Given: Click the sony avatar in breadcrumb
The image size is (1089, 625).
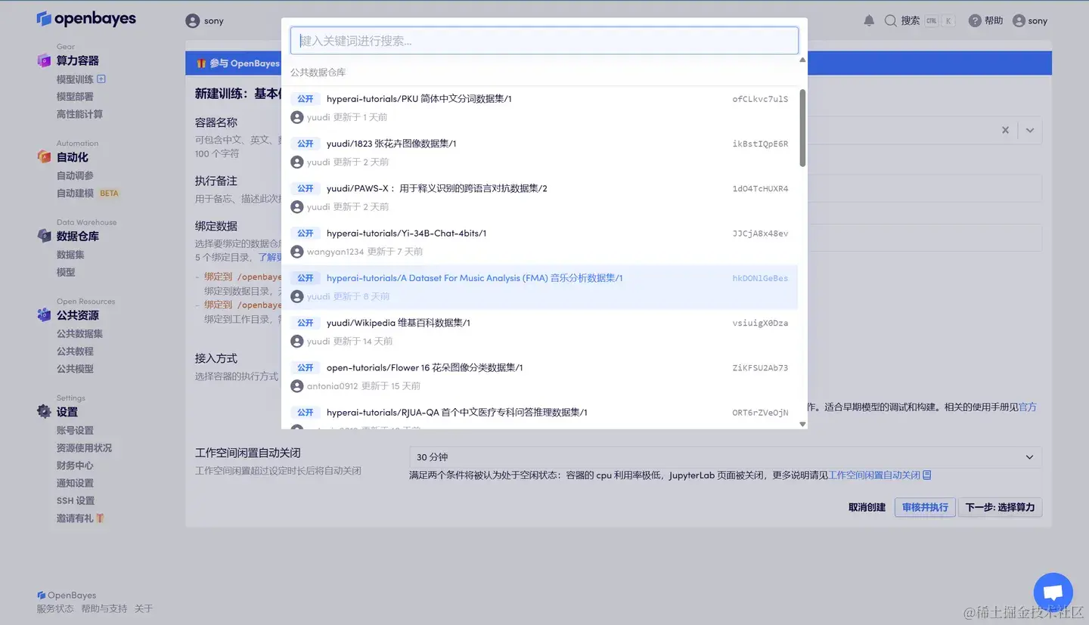Looking at the screenshot, I should coord(193,21).
